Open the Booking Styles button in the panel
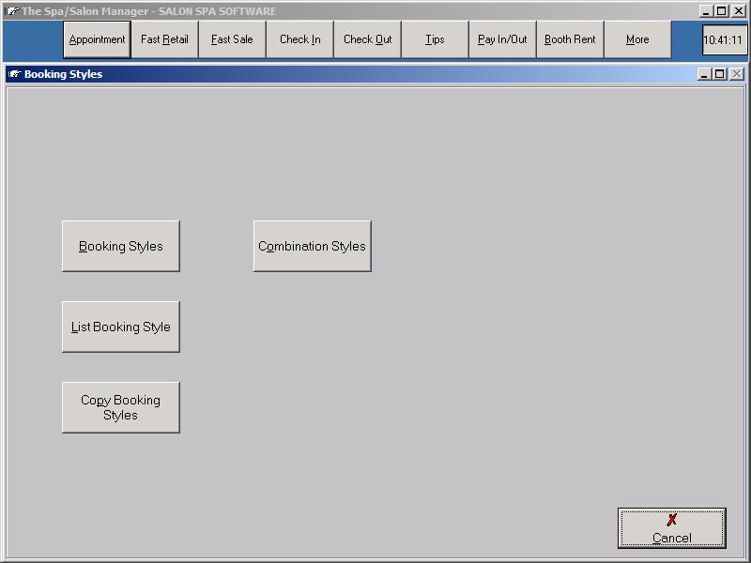The image size is (751, 563). point(120,246)
